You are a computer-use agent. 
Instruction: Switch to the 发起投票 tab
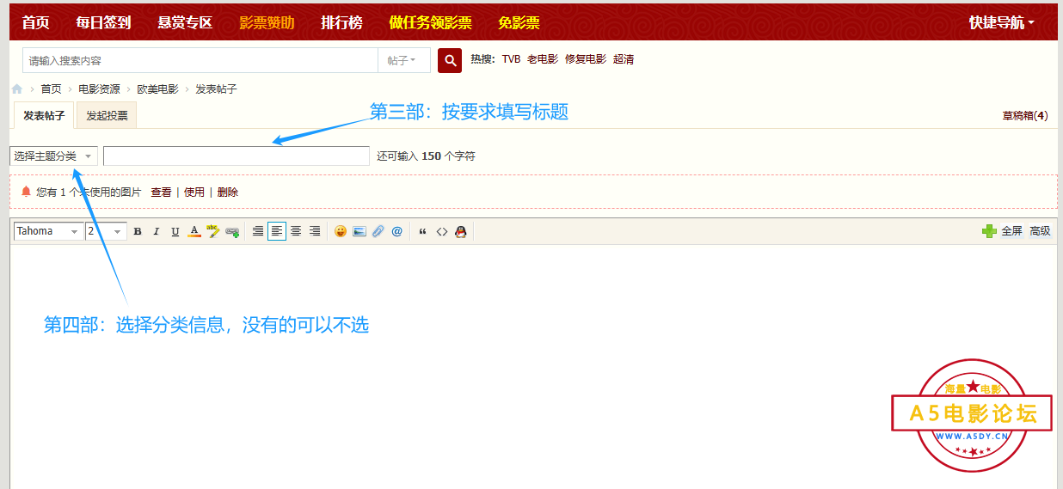click(107, 115)
